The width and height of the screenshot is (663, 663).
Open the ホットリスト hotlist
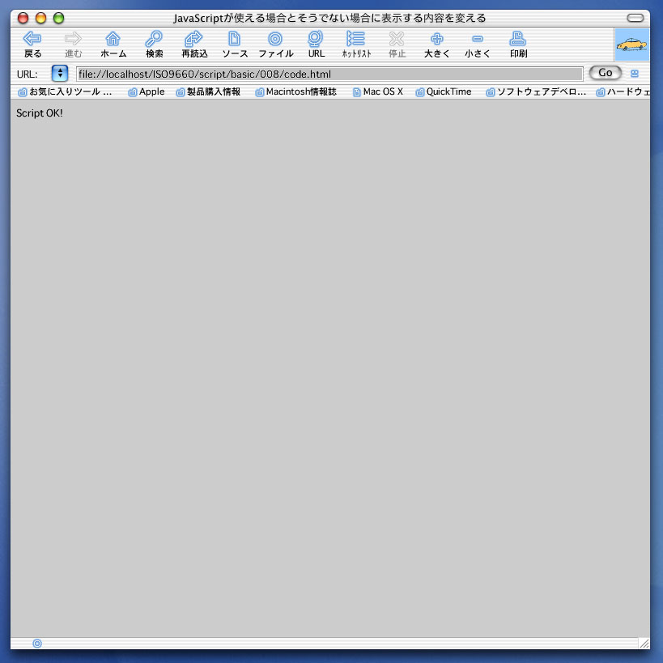[x=356, y=44]
